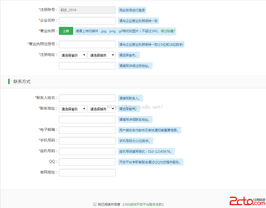Focus the 电子邮箱 input field
Image resolution: width=266 pixels, height=208 pixels.
[87, 130]
